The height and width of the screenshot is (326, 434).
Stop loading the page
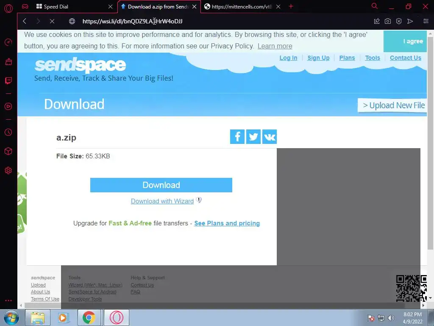coord(52,21)
